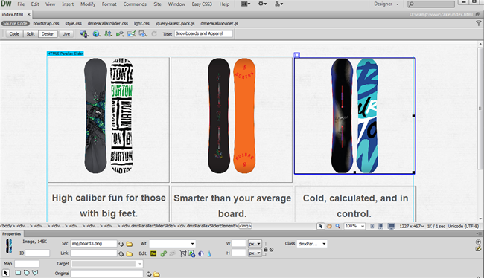Switch to desktop size window icon
484x278 pixels.
pyautogui.click(x=391, y=226)
